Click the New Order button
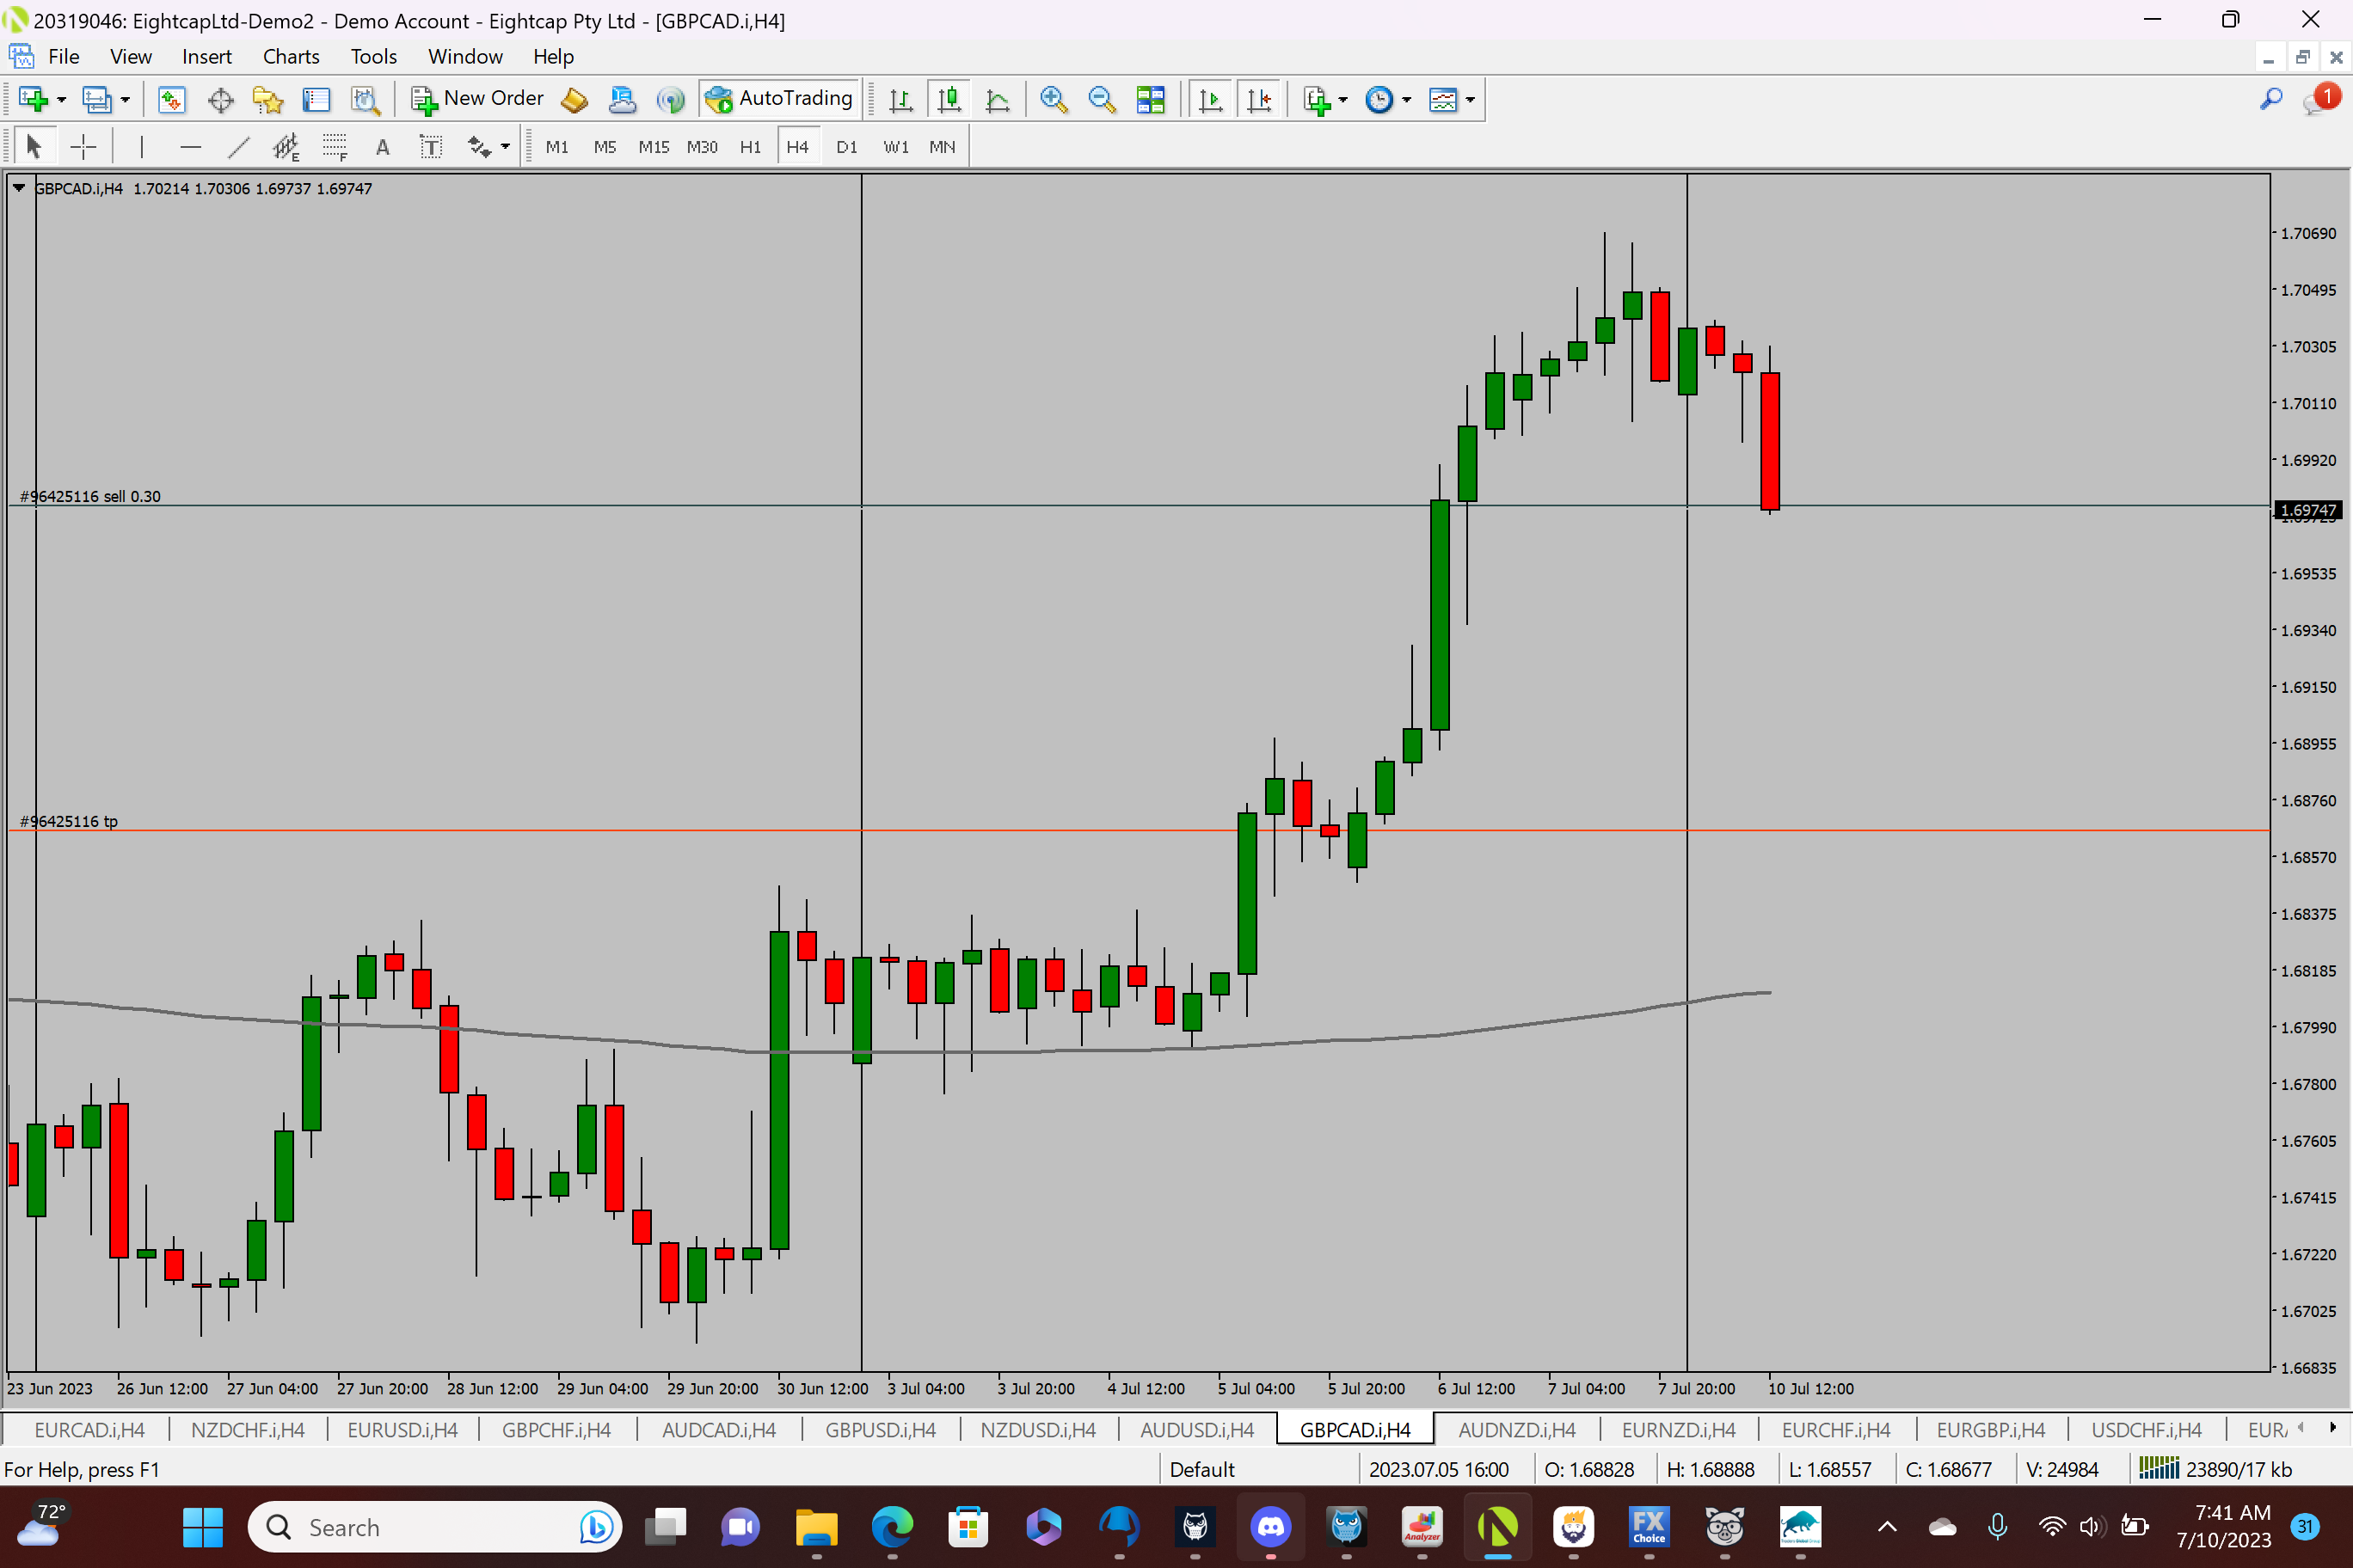Viewport: 2353px width, 1568px height. (477, 99)
